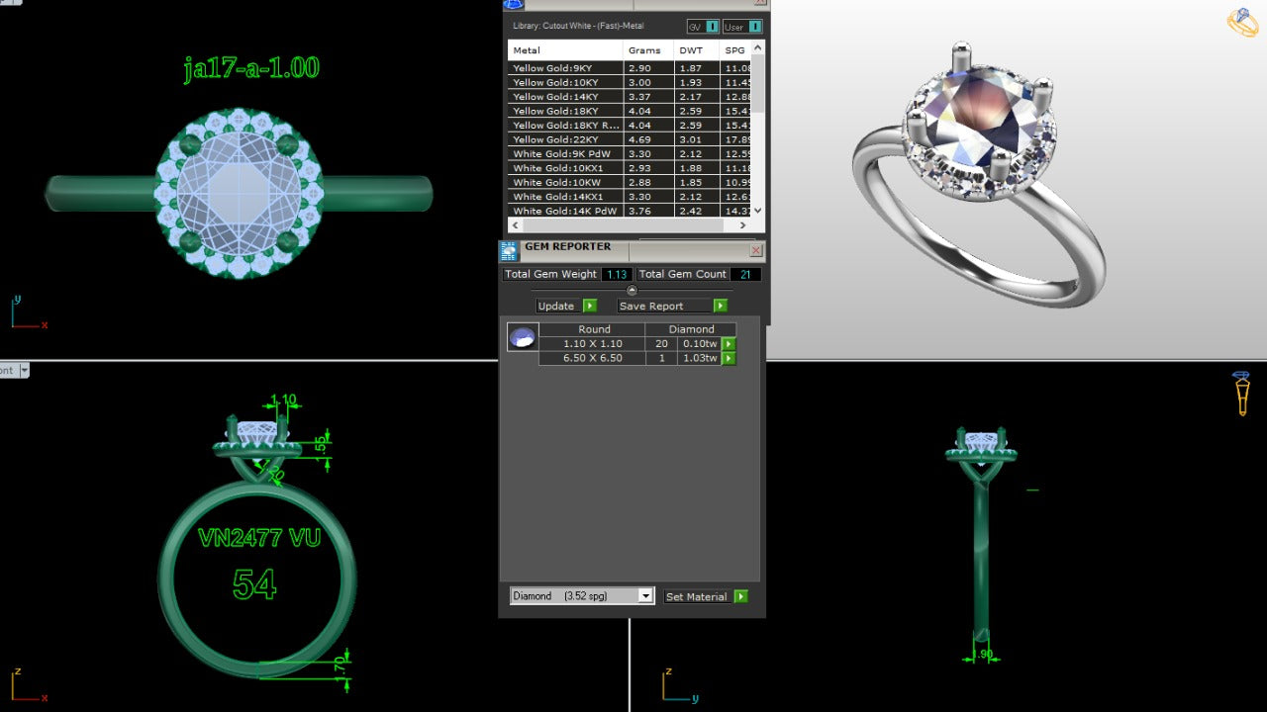
Task: Click the Save Report button
Action: coord(665,306)
